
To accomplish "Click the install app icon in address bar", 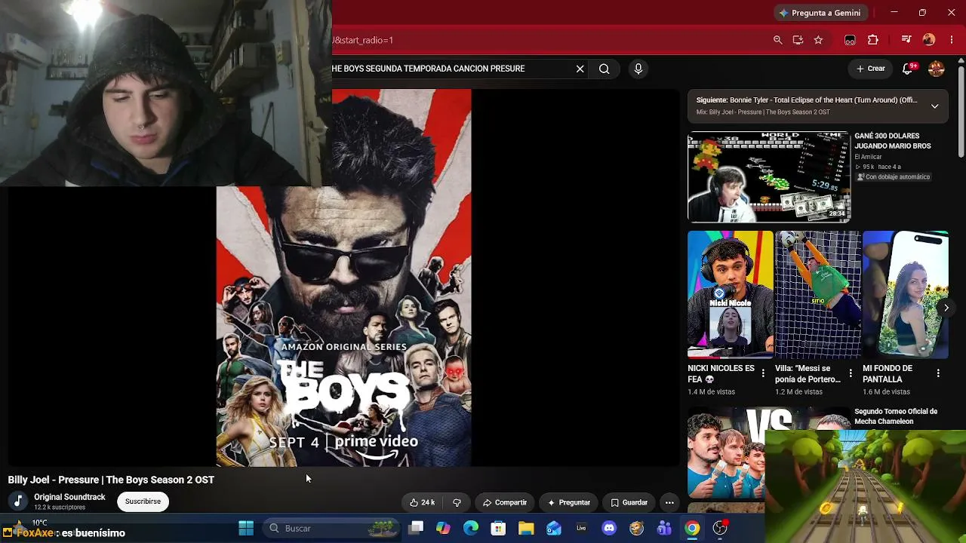I will pyautogui.click(x=798, y=40).
